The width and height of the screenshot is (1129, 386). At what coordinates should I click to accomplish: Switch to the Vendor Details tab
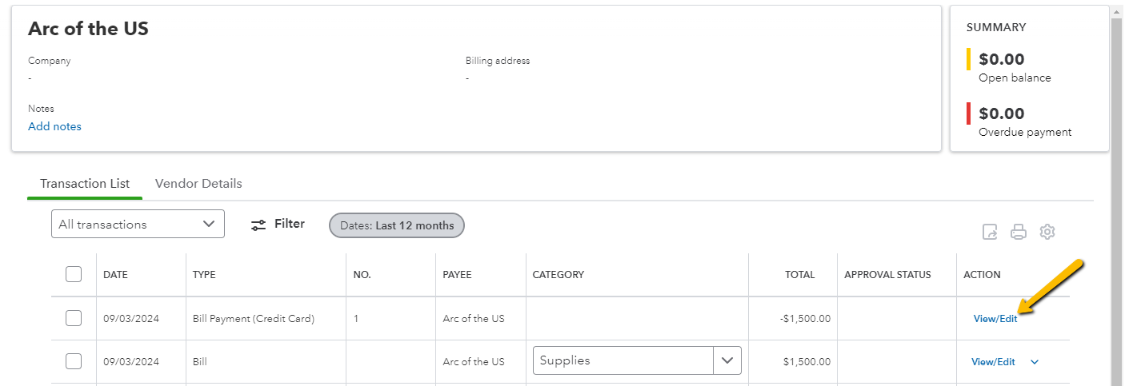pos(198,184)
